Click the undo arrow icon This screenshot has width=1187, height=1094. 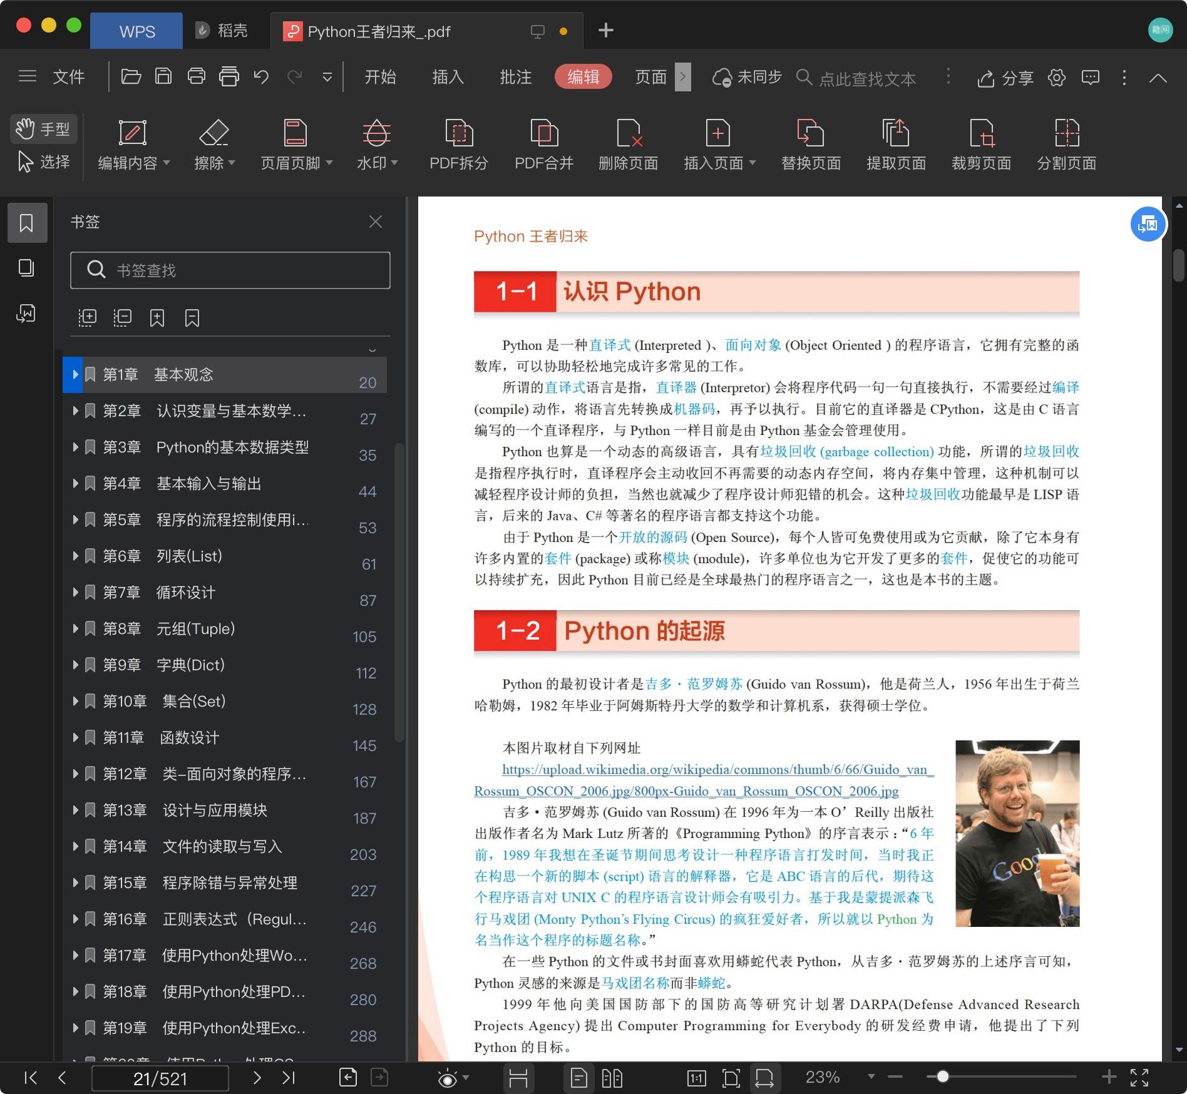pyautogui.click(x=261, y=76)
